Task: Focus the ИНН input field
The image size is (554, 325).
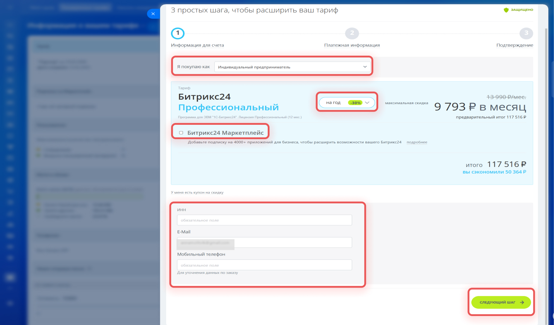Action: tap(264, 220)
